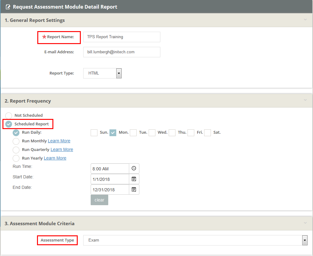This screenshot has height=256, width=313.
Task: Open Learn More link for Run Monthly
Action: (x=59, y=141)
